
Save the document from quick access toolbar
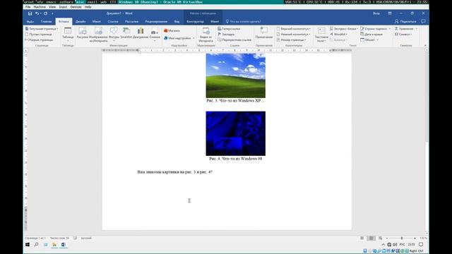(x=30, y=13)
